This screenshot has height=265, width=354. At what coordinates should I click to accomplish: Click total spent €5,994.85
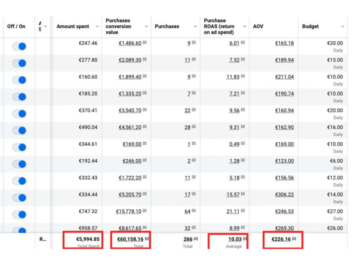coord(88,239)
